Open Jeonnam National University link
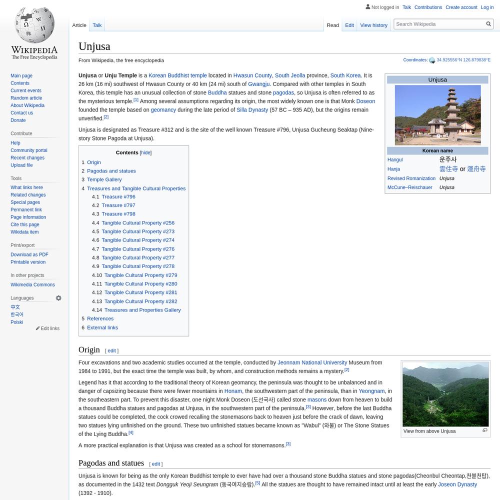The height and width of the screenshot is (500, 500). coord(312,362)
